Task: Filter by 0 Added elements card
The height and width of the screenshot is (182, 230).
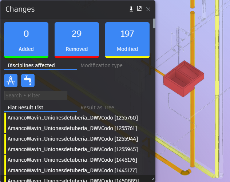Action: (x=26, y=40)
